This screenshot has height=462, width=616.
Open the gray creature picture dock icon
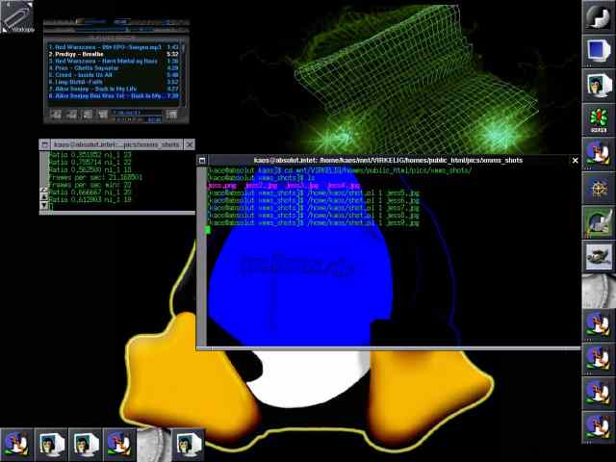pos(599,256)
